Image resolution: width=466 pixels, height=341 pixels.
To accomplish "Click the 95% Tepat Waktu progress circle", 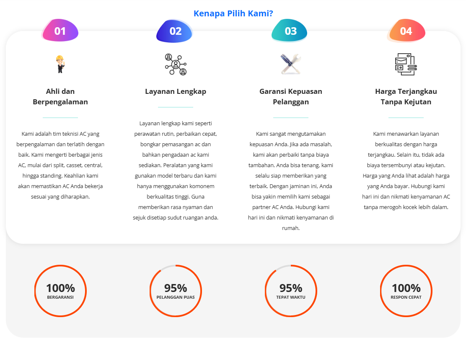I will pos(291,291).
